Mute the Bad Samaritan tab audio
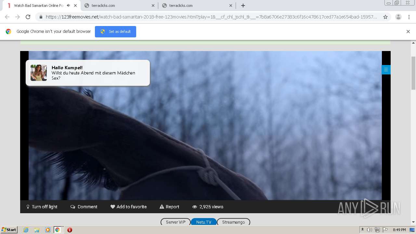 click(x=68, y=6)
